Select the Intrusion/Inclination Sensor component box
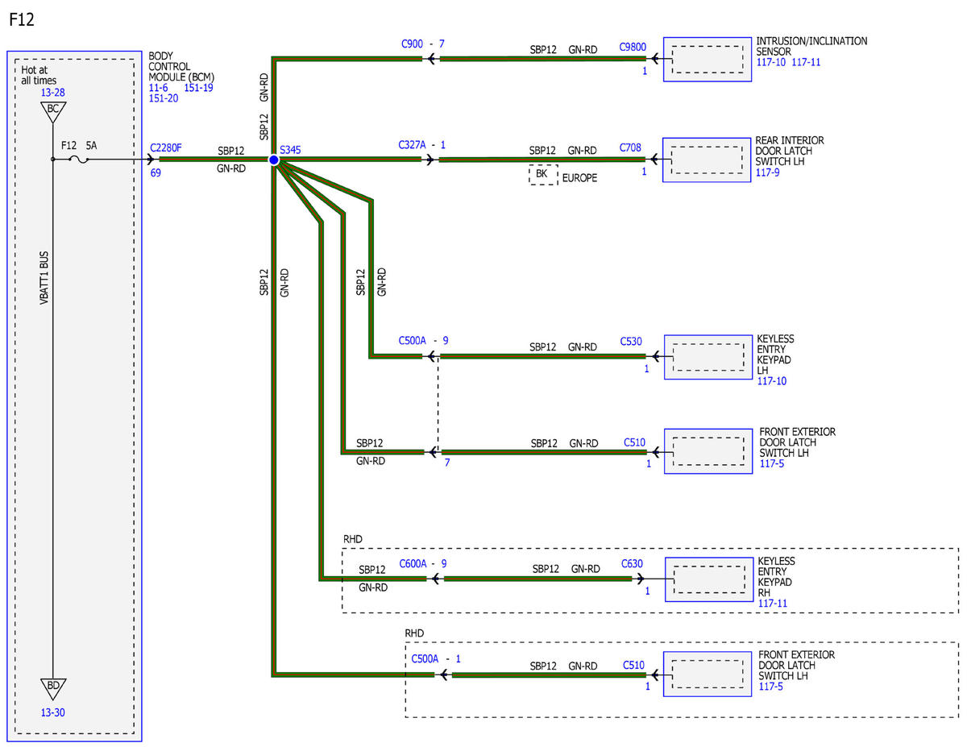Screen dimensions: 967x747 click(707, 59)
